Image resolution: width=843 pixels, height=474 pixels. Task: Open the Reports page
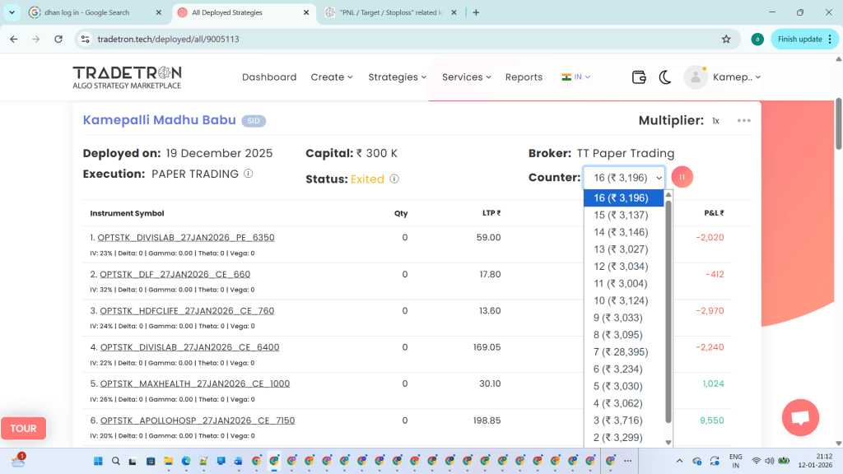tap(524, 77)
